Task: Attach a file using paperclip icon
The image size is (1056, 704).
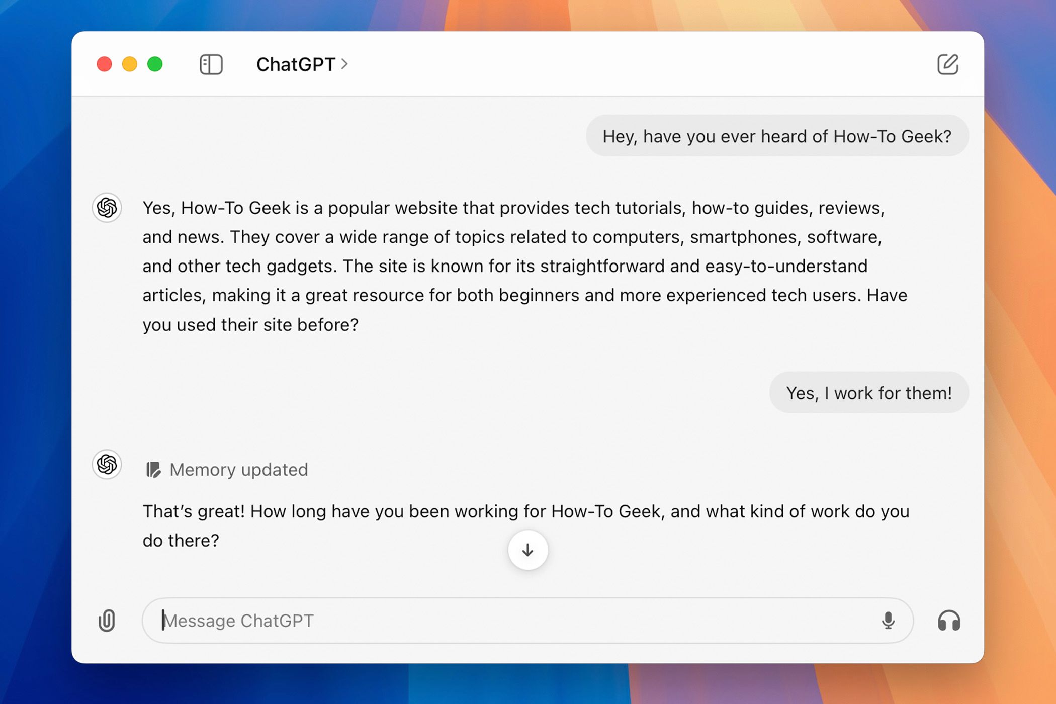Action: pos(107,621)
